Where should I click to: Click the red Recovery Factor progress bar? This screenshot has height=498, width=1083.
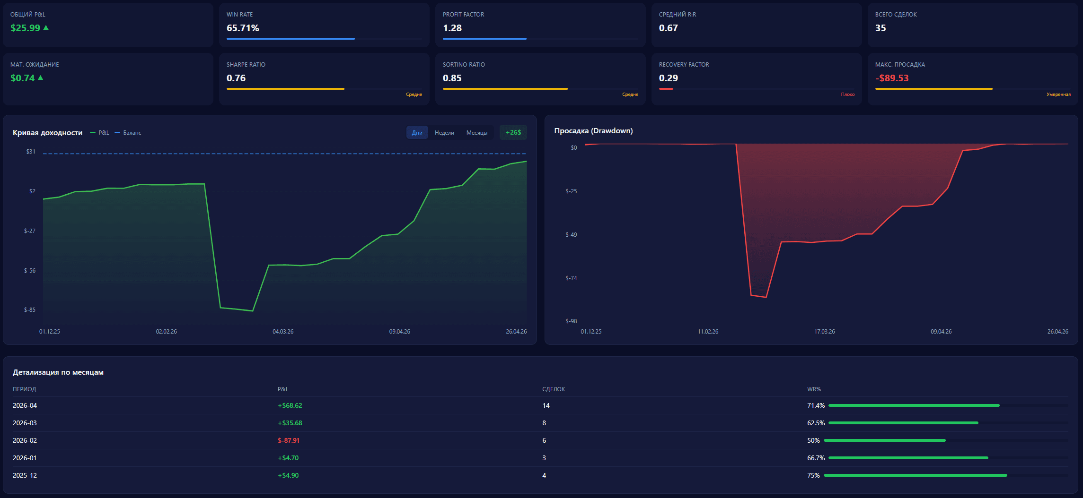tap(666, 89)
